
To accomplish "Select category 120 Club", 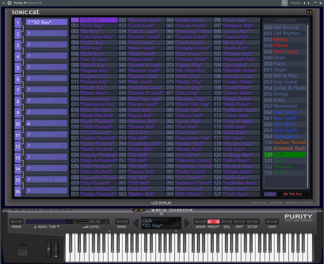I will [285, 154].
